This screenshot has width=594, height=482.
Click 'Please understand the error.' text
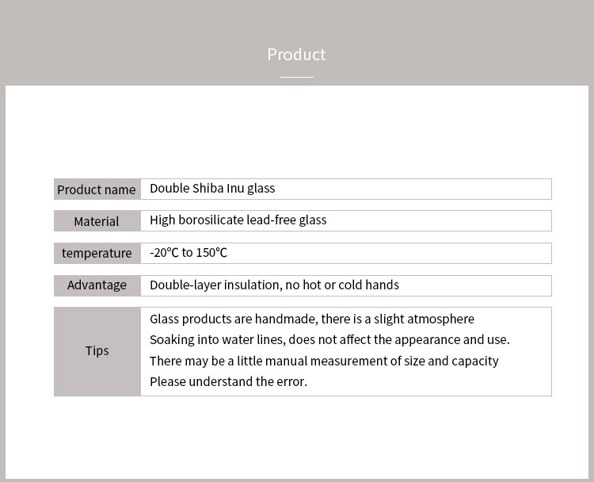point(228,381)
